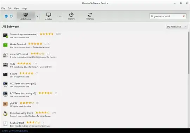Click the Show 25 technical items link

pyautogui.click(x=15, y=131)
